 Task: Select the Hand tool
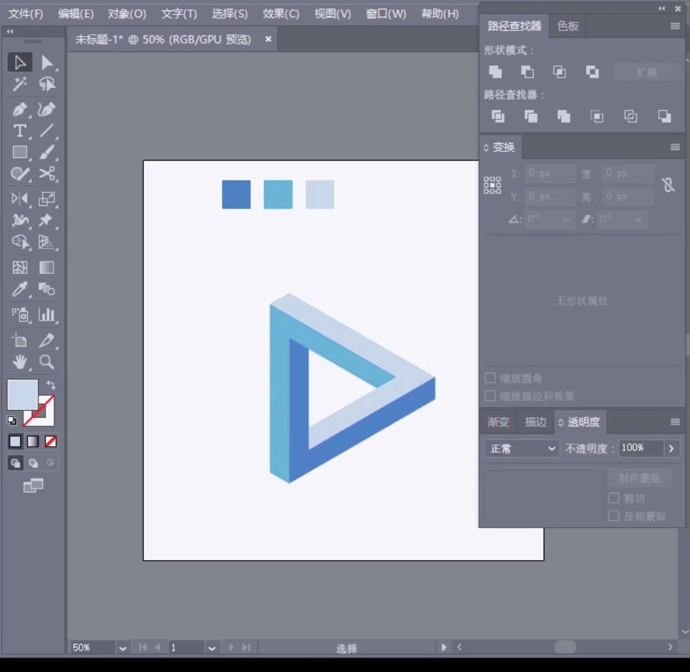click(x=20, y=362)
